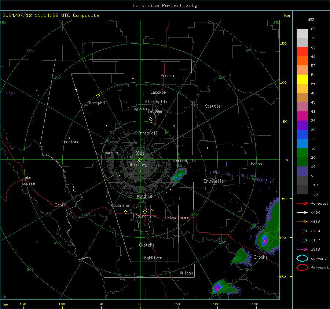Click the red swatch in dBZ scale
The width and height of the screenshot is (330, 309).
[x=302, y=52]
